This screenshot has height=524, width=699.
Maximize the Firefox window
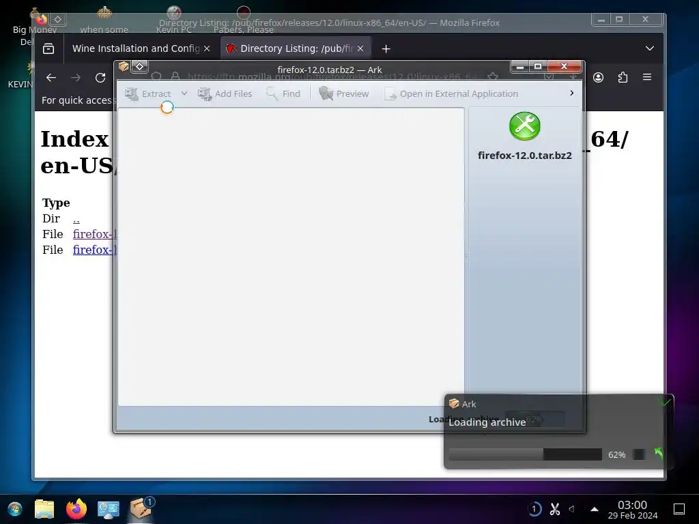619,19
